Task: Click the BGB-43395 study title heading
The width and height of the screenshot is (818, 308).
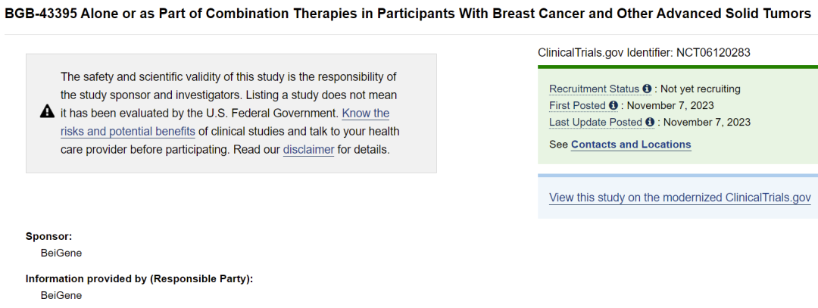Action: coord(409,14)
